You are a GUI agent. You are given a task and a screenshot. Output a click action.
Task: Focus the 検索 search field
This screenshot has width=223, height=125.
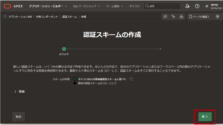pyautogui.click(x=162, y=6)
